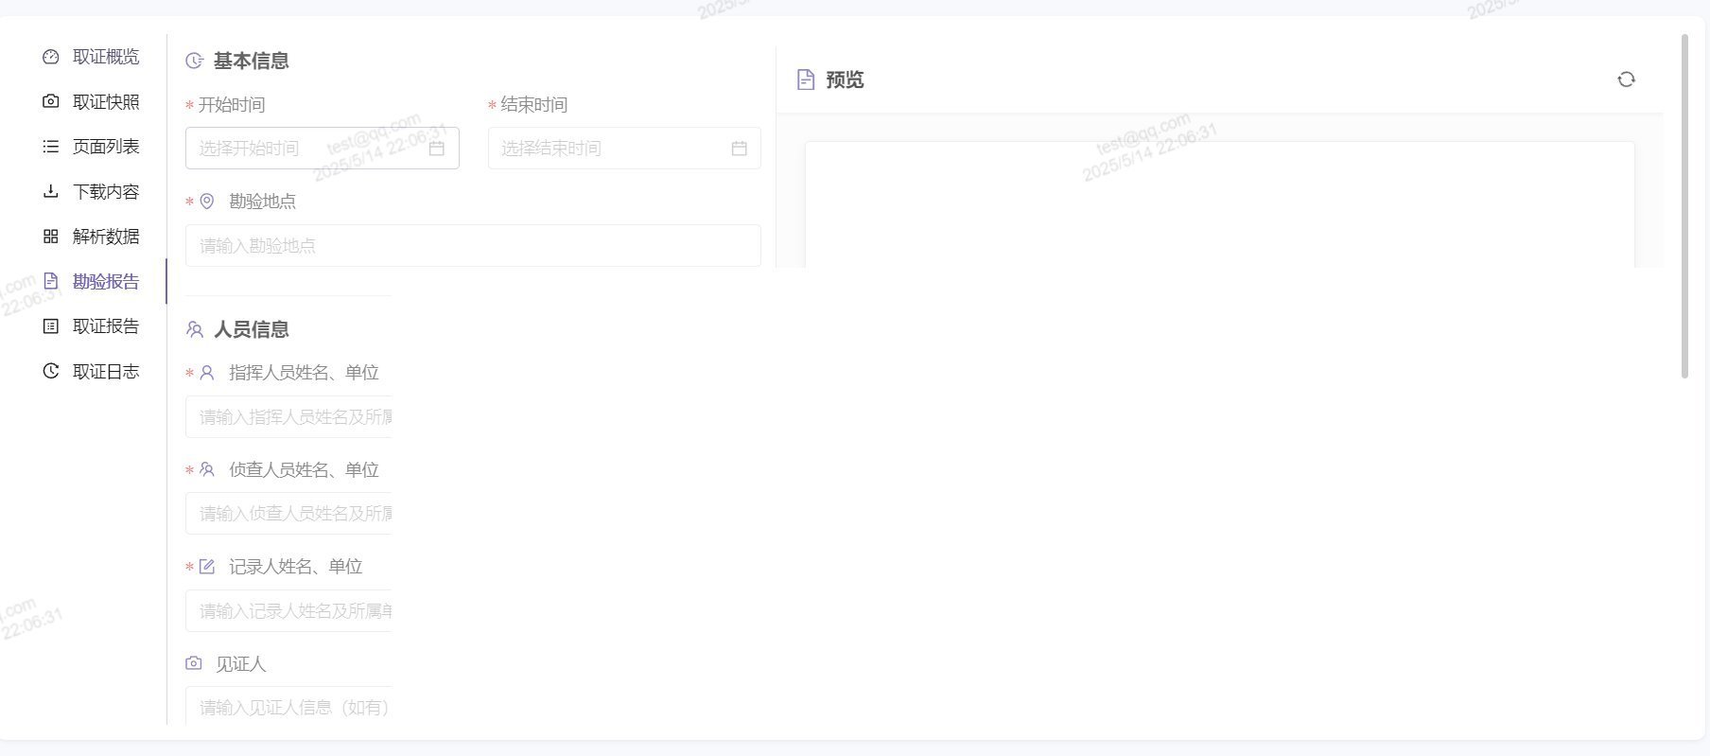
Task: Open the calendar icon in 开始时间 field
Action: click(x=436, y=149)
